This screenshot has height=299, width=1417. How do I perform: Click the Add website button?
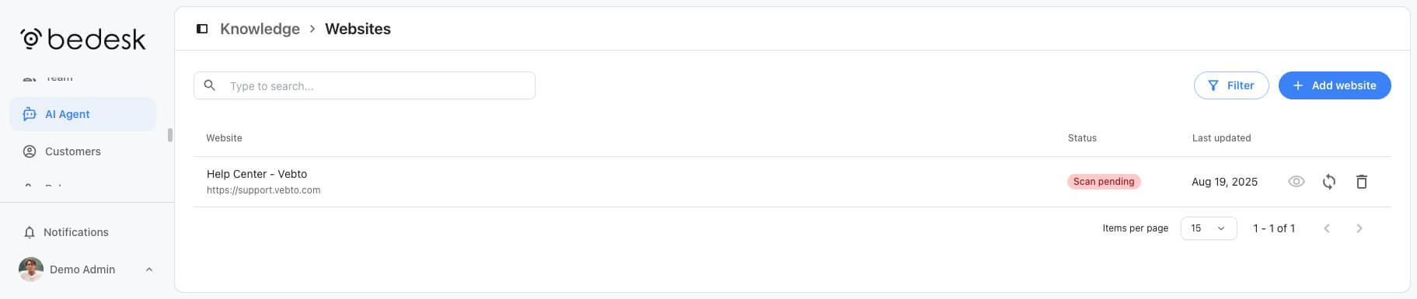pyautogui.click(x=1335, y=85)
